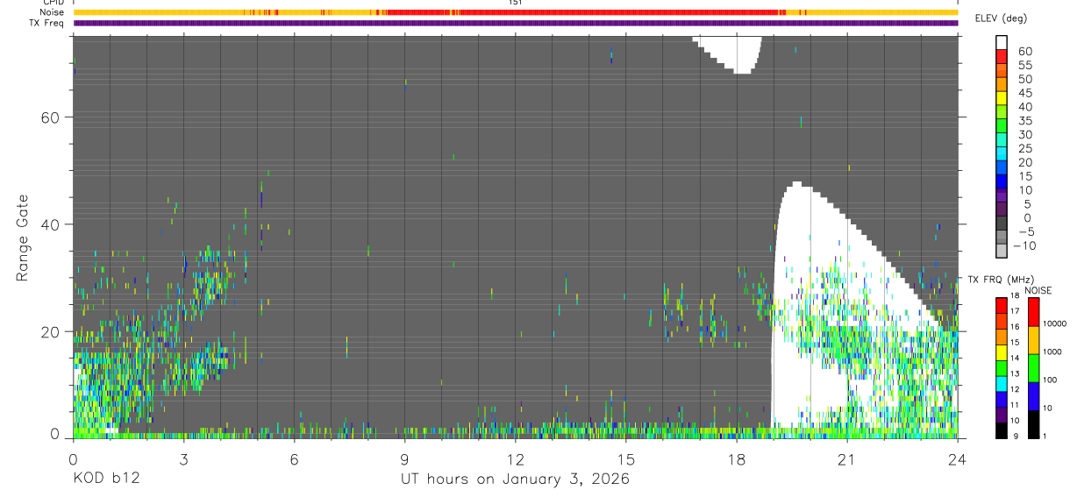Click the x-axis tick label 21
The height and width of the screenshot is (497, 1077).
[846, 458]
